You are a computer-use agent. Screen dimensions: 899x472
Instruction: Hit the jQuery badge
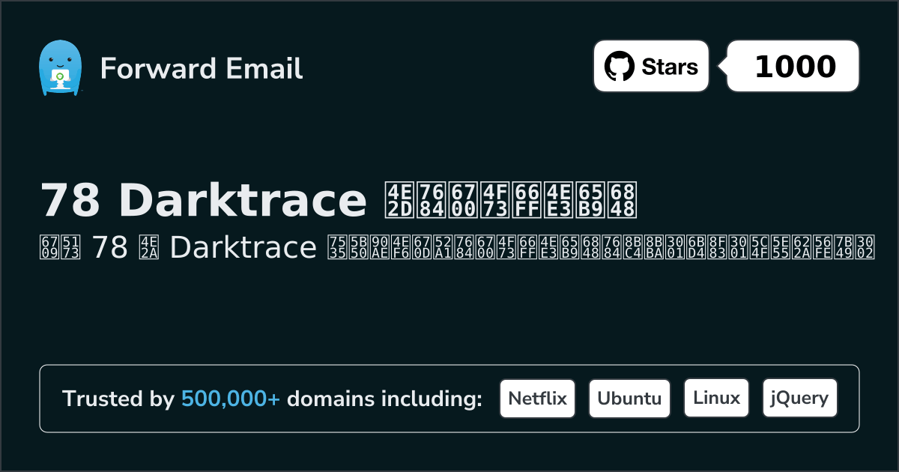799,399
